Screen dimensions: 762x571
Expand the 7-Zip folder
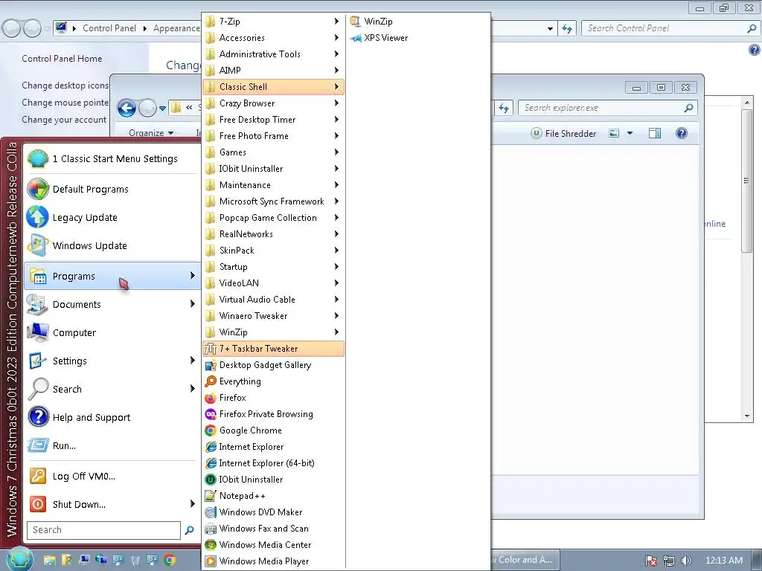[273, 22]
